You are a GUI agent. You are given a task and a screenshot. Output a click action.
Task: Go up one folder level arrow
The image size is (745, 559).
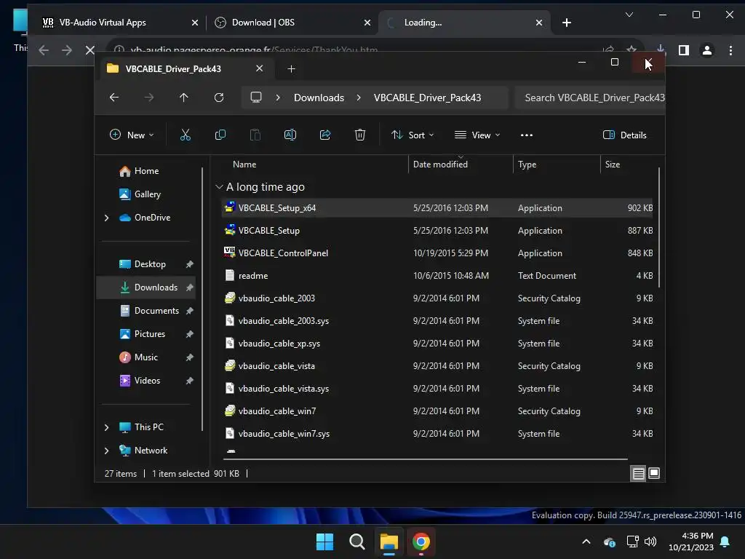(184, 98)
